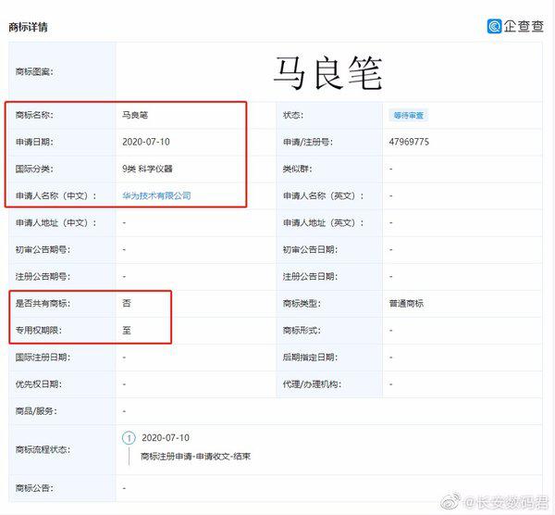Open the 华为技术有限公司 applicant link
This screenshot has height=515, width=555.
tap(156, 195)
